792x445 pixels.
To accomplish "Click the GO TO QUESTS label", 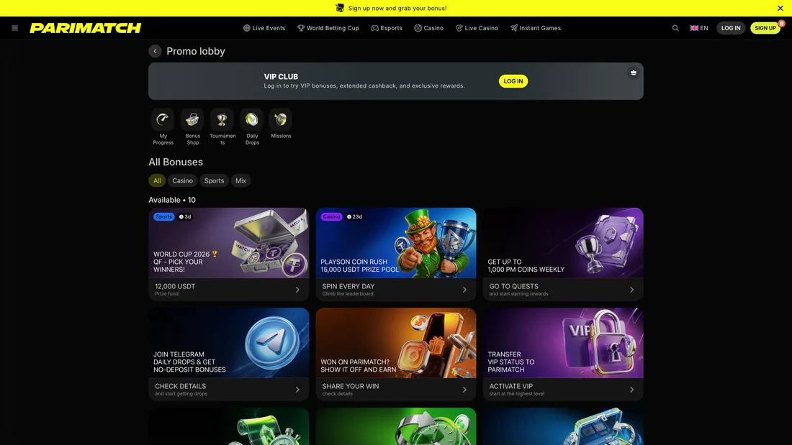I will pyautogui.click(x=513, y=286).
